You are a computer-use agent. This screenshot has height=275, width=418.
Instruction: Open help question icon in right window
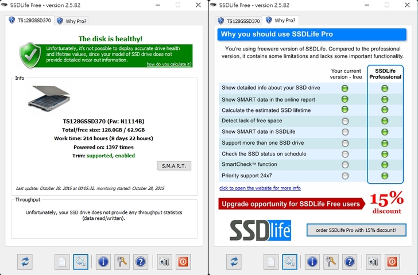(350, 262)
